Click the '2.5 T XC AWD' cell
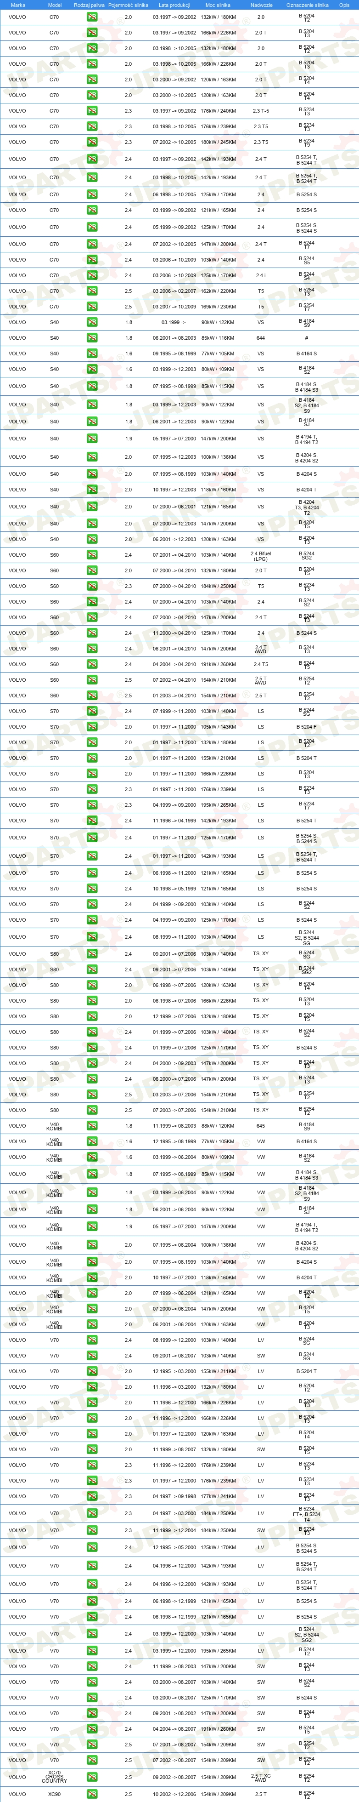 click(x=260, y=1777)
